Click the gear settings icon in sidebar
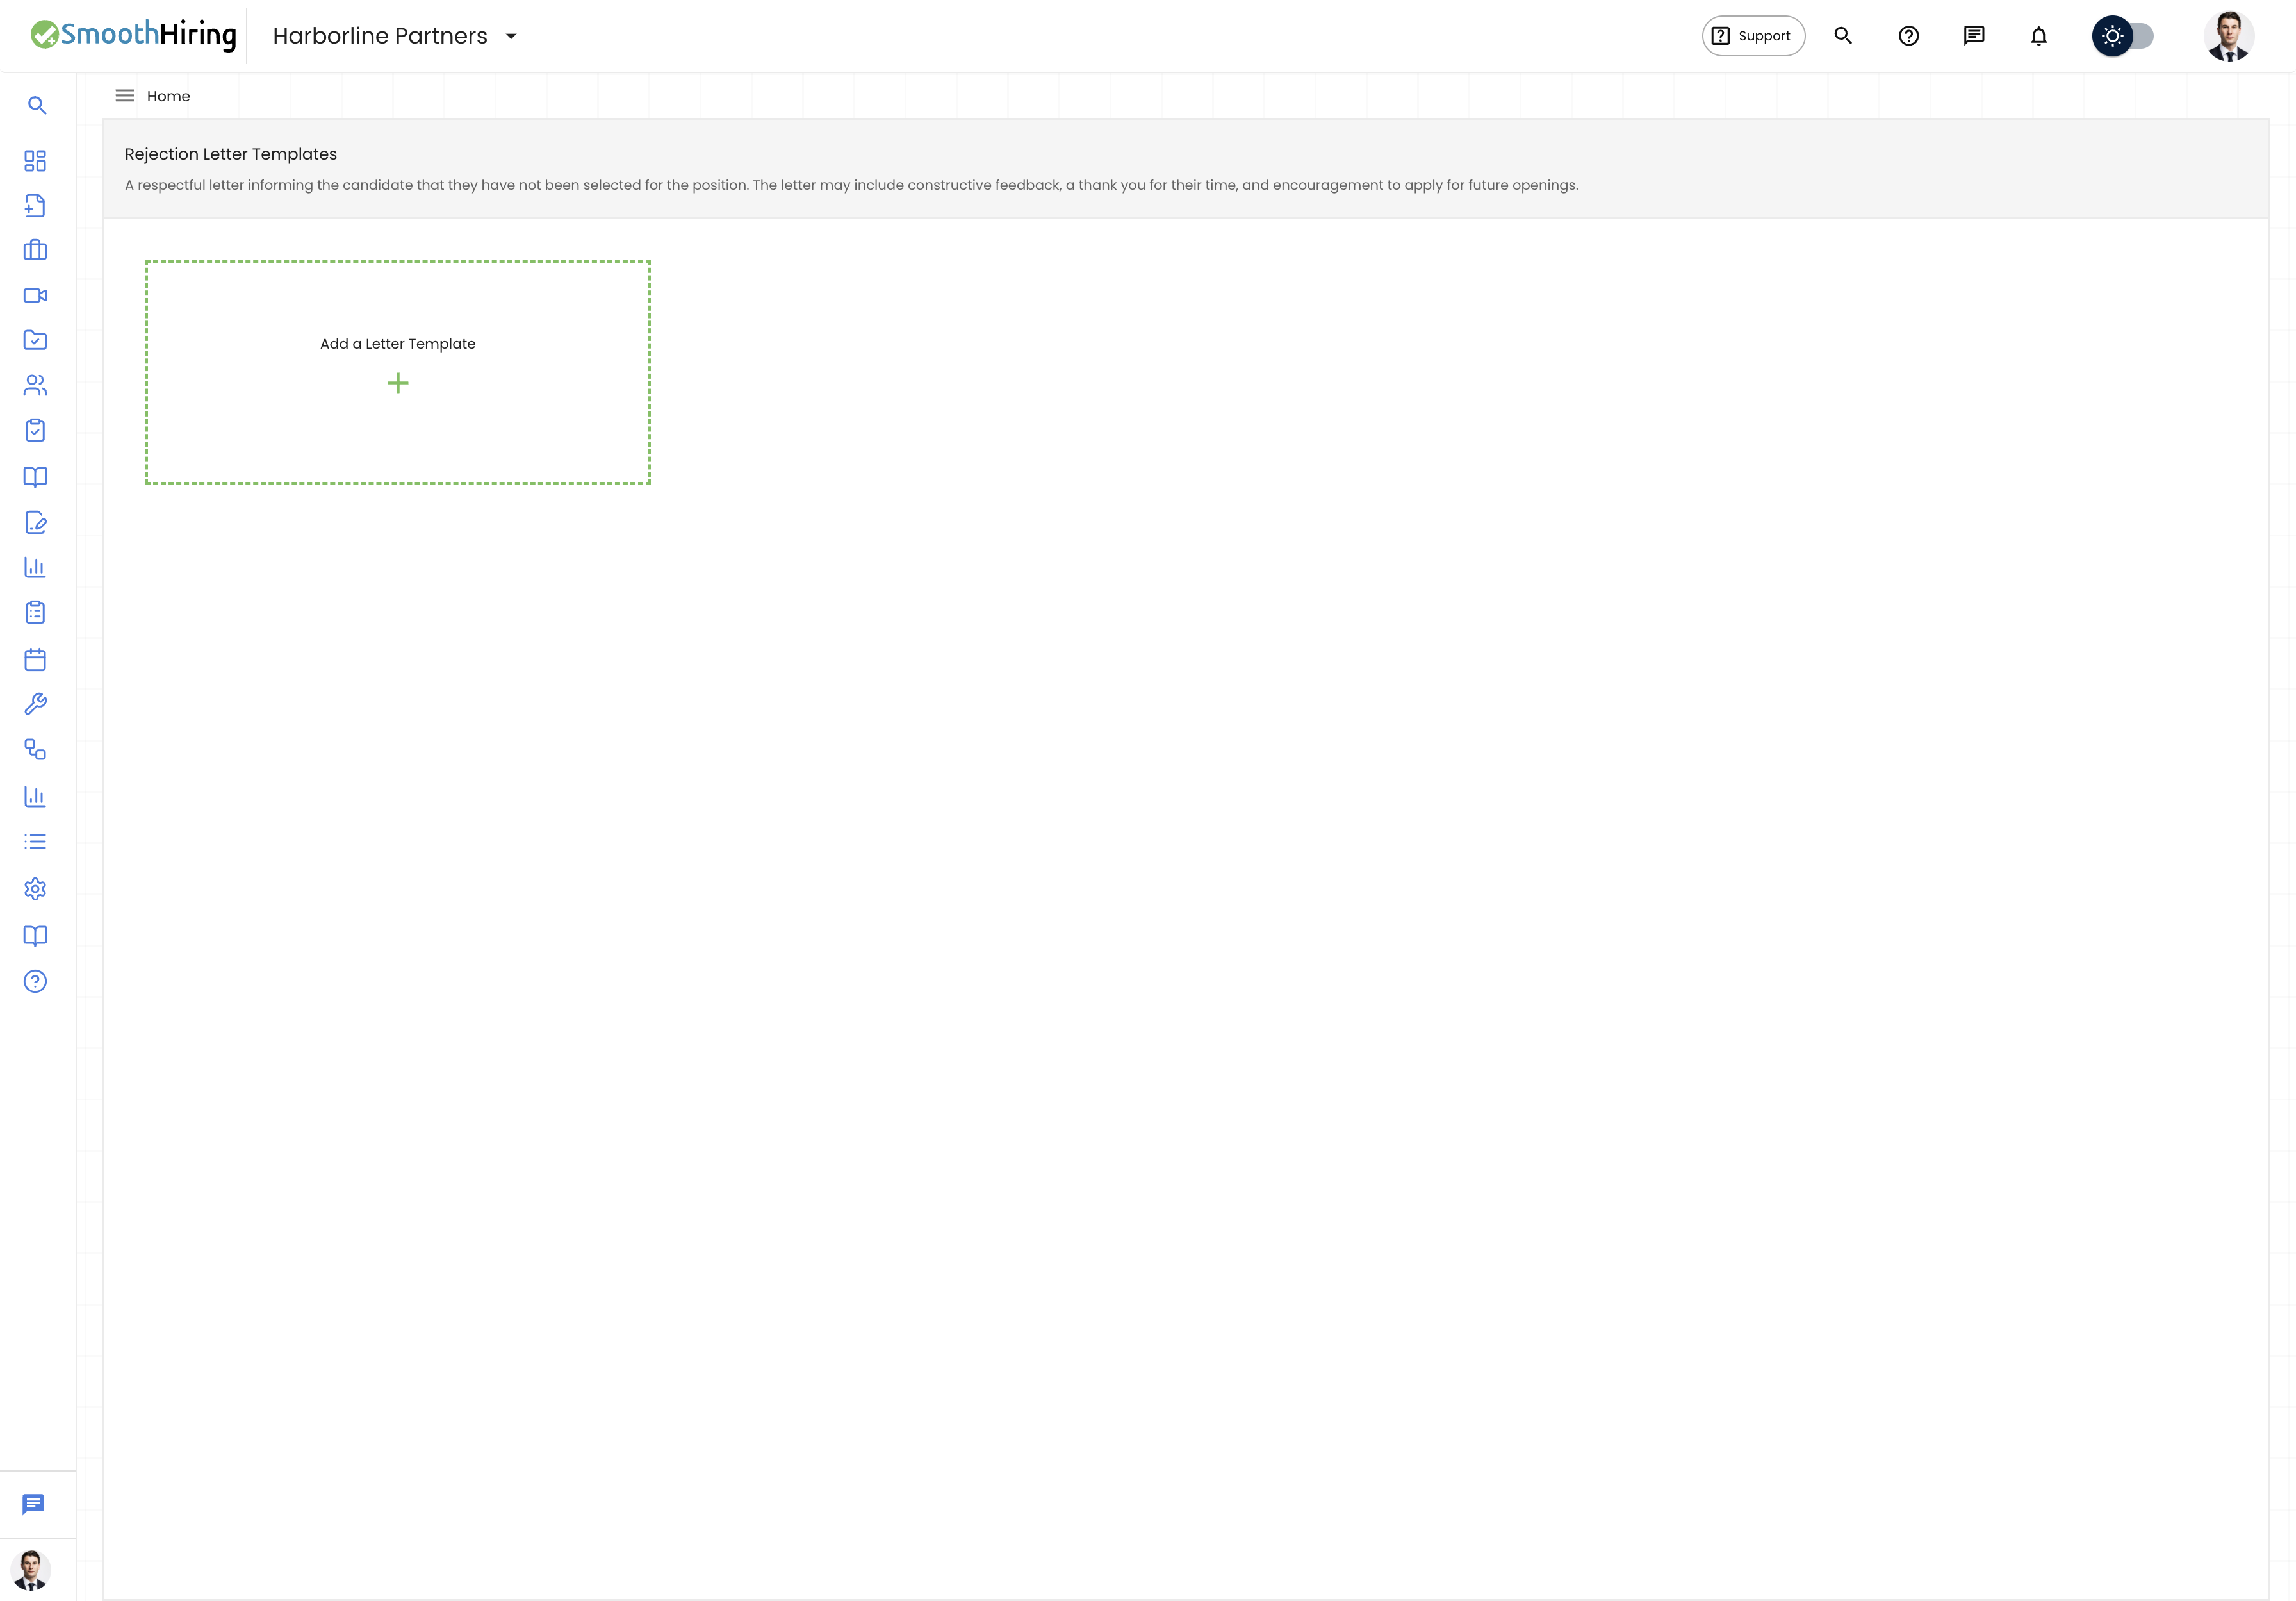 (x=35, y=888)
